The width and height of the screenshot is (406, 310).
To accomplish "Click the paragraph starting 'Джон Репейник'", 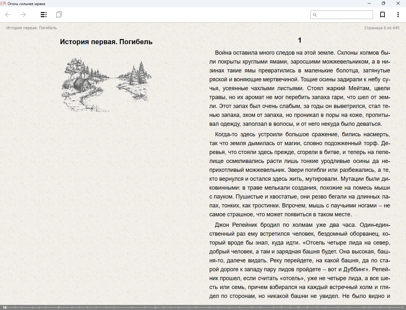I will [299, 260].
